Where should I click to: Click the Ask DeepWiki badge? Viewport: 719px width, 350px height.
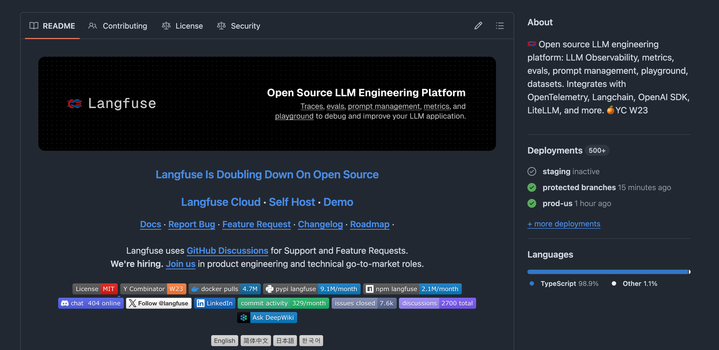pos(267,318)
